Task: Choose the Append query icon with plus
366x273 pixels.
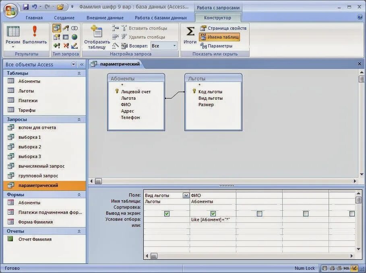Action: coord(57,45)
